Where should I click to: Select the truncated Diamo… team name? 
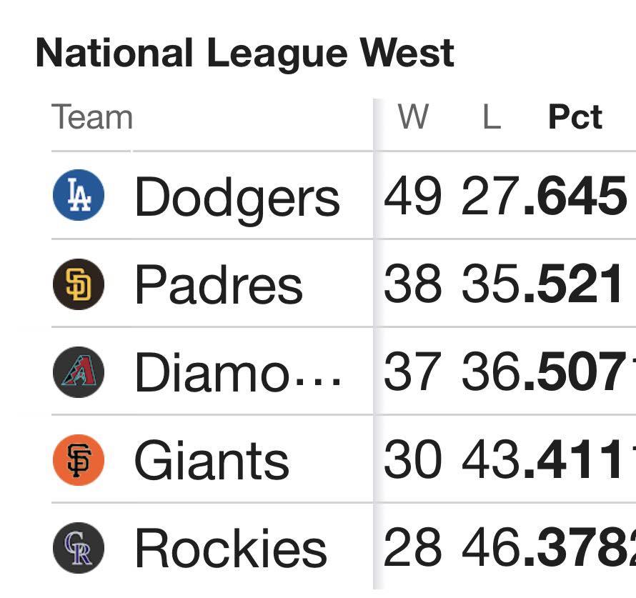238,372
